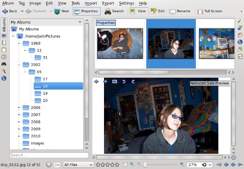Toggle the View mode toolbar button
This screenshot has width=244, height=169.
click(x=138, y=11)
